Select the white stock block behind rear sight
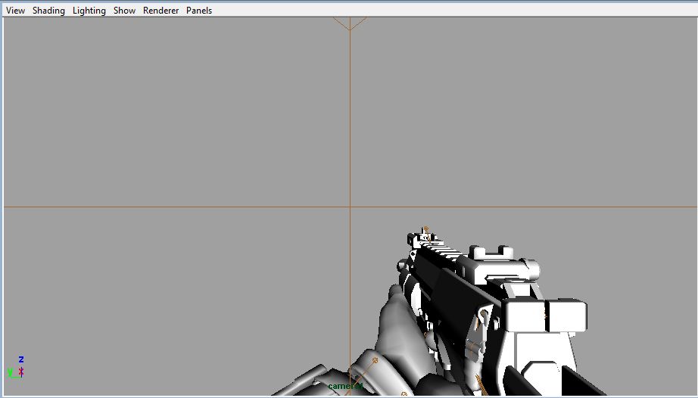698x398 pixels. 547,316
